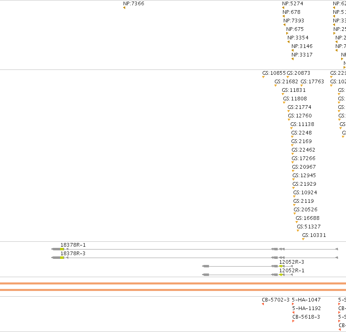Click the lower orange horizontal band track
The width and height of the screenshot is (346, 332).
click(x=173, y=290)
